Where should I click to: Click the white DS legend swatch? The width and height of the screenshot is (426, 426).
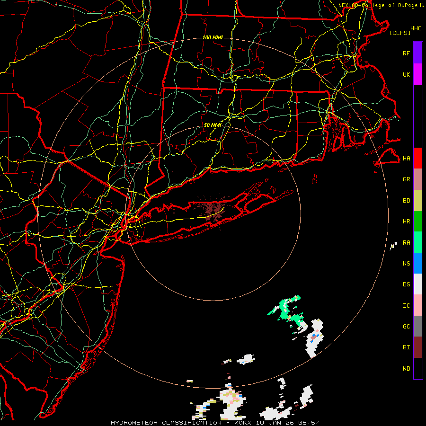point(418,284)
